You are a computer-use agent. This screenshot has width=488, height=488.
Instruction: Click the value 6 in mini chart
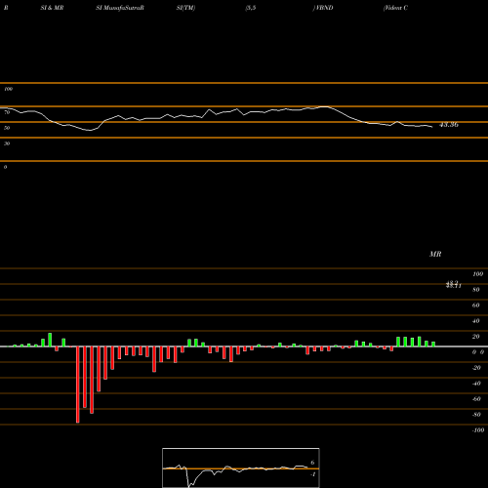point(312,463)
